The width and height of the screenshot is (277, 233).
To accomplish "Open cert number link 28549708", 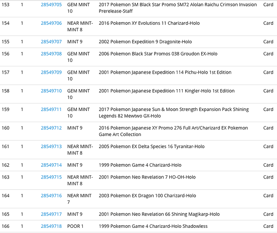I will click(51, 54).
